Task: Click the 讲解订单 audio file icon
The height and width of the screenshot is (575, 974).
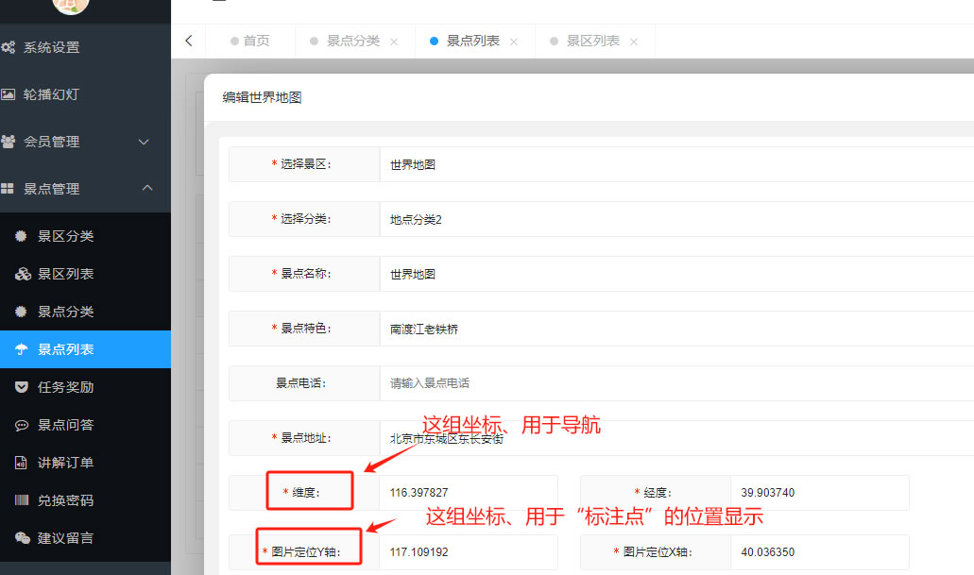Action: coord(22,463)
